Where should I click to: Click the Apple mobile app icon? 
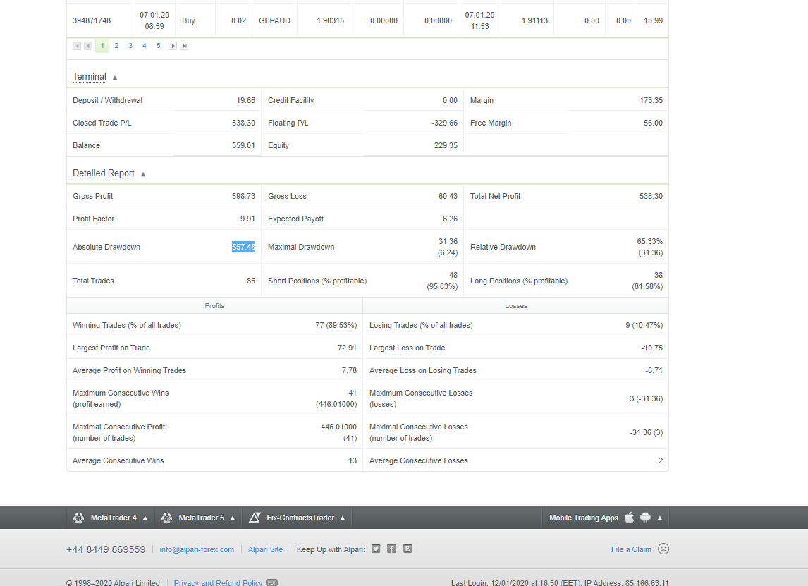[630, 518]
